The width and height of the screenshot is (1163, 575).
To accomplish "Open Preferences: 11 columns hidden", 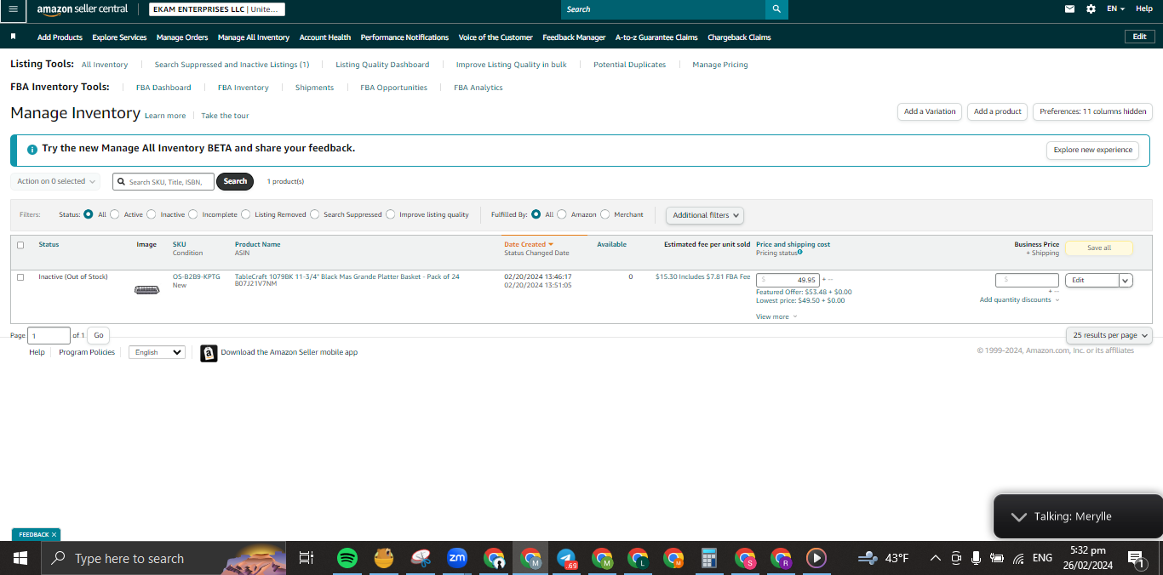I will pos(1093,111).
